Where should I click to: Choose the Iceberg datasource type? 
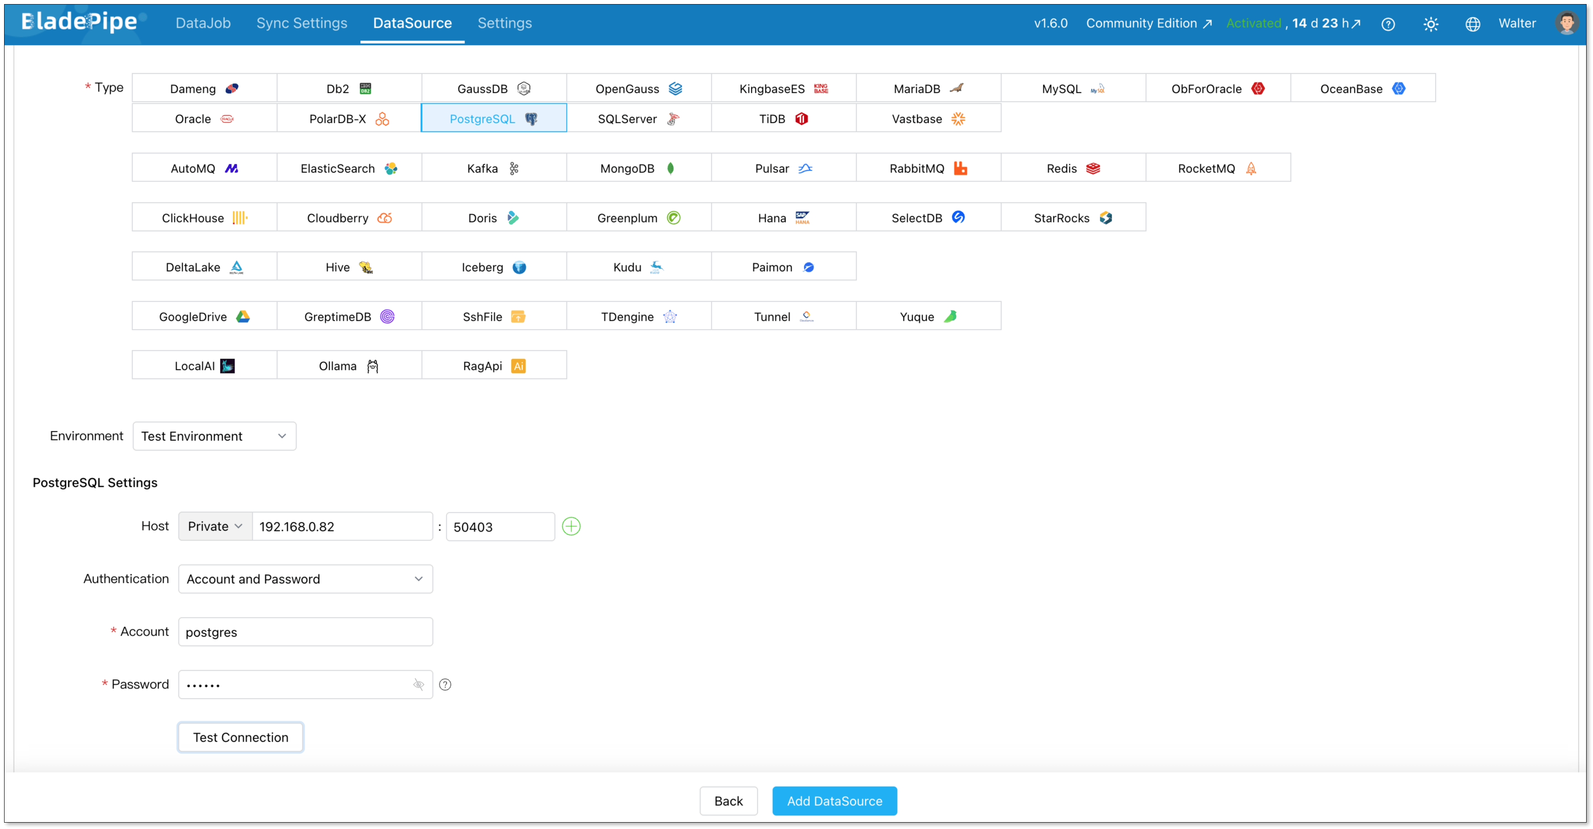coord(494,267)
